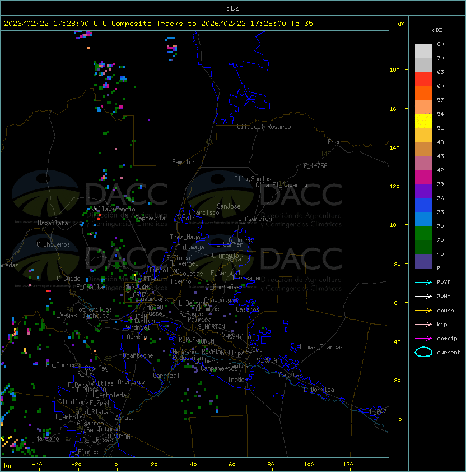Select the MENDOZA city label
Image resolution: width=466 pixels, height=472 pixels.
tap(137, 286)
